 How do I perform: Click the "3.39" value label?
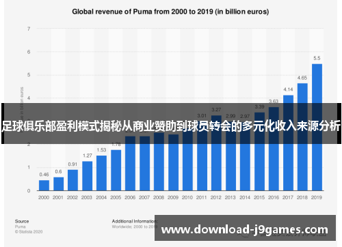click(259, 106)
